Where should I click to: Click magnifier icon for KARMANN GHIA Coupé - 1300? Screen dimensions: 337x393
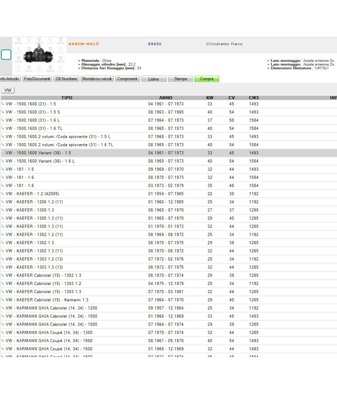3,333
